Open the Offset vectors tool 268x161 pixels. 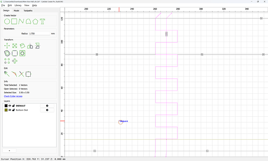7,53
